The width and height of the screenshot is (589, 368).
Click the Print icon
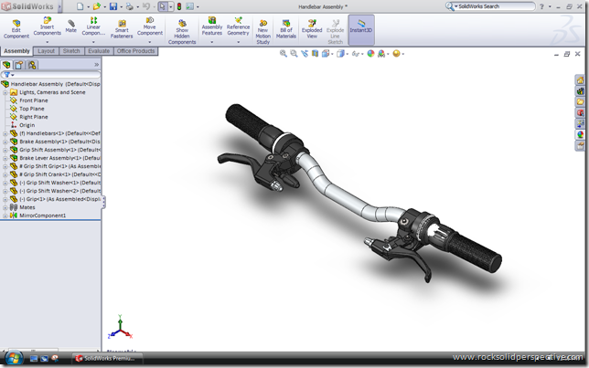click(x=130, y=6)
